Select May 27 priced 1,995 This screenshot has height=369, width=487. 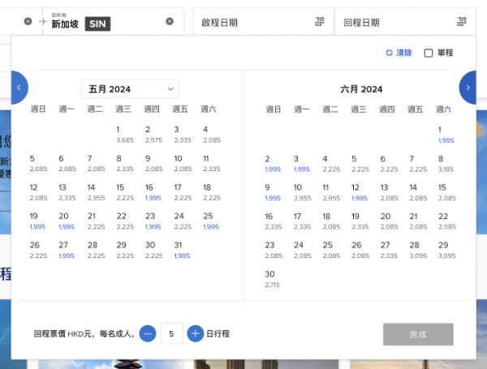tap(67, 250)
